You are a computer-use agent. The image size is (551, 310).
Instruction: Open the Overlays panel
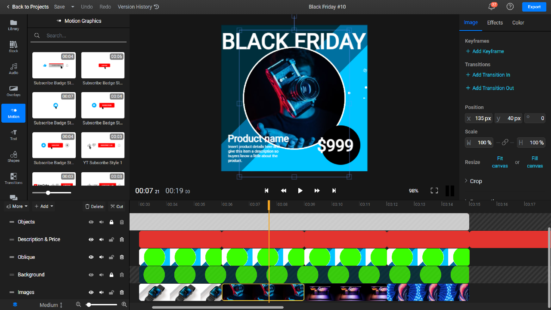[13, 91]
